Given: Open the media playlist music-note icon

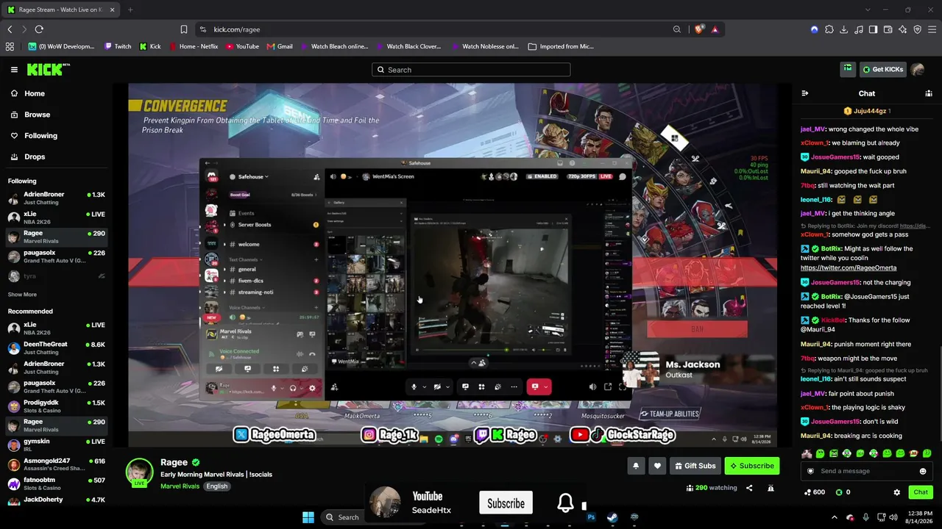Looking at the screenshot, I should click(859, 29).
